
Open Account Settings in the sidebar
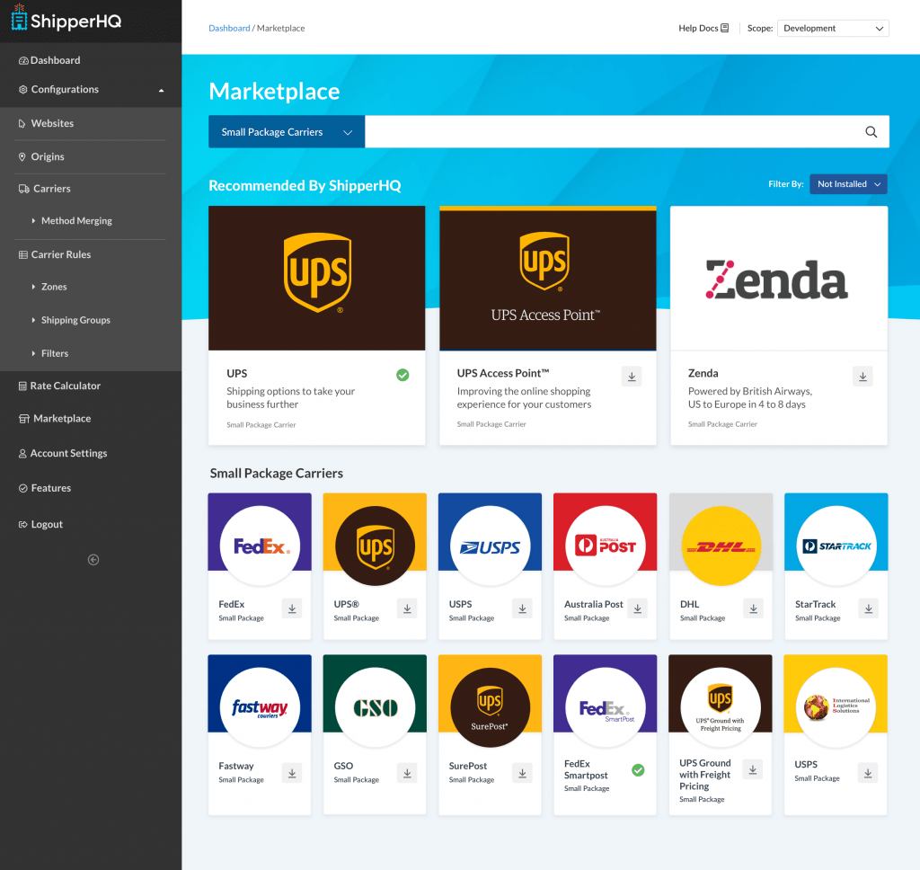pos(63,453)
